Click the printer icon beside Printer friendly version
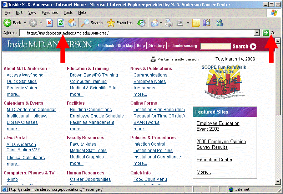 pos(153,59)
